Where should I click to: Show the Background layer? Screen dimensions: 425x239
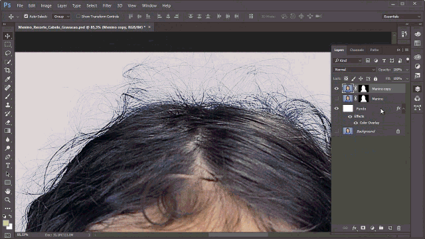(x=337, y=131)
